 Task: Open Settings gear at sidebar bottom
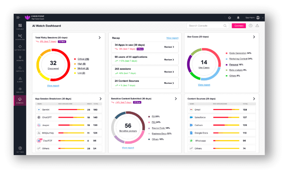pos(20,149)
